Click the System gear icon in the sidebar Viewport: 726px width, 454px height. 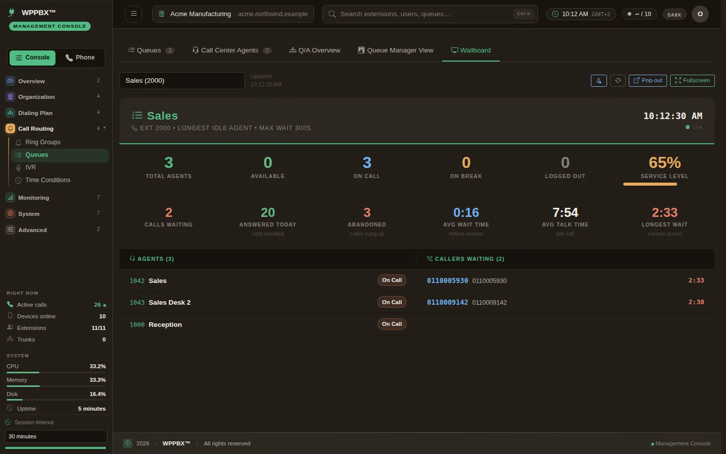point(10,214)
